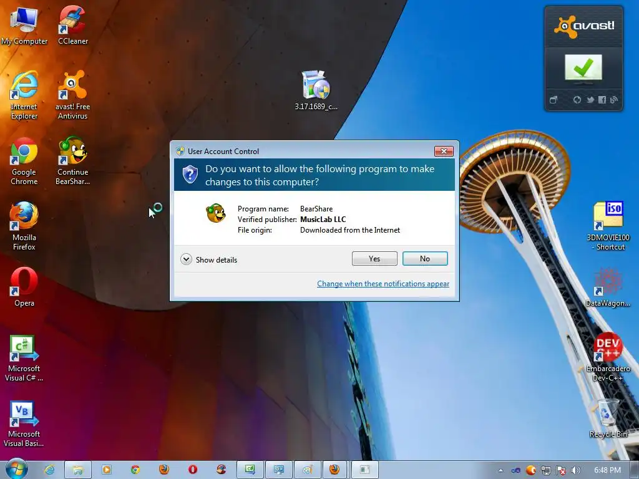Click the BearShare bear icon in the dialog
The width and height of the screenshot is (639, 479).
[x=215, y=213]
